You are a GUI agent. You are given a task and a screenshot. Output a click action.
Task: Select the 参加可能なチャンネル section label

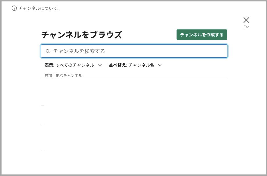point(63,75)
